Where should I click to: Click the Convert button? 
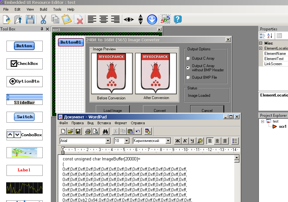point(160,109)
